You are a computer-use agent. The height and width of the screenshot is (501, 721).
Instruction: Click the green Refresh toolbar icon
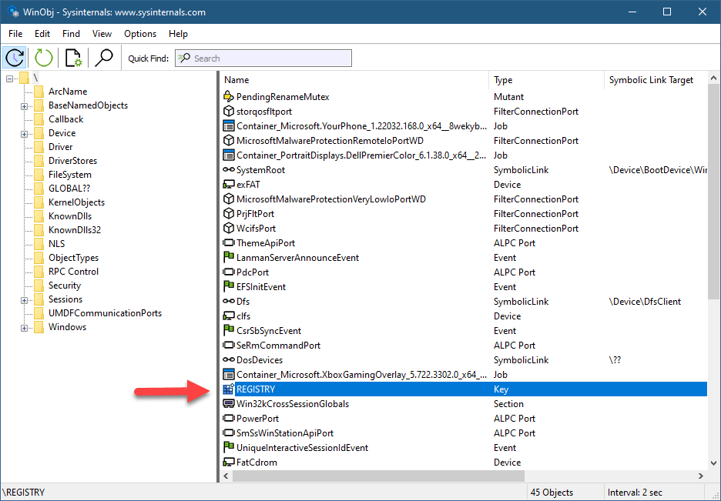coord(44,58)
